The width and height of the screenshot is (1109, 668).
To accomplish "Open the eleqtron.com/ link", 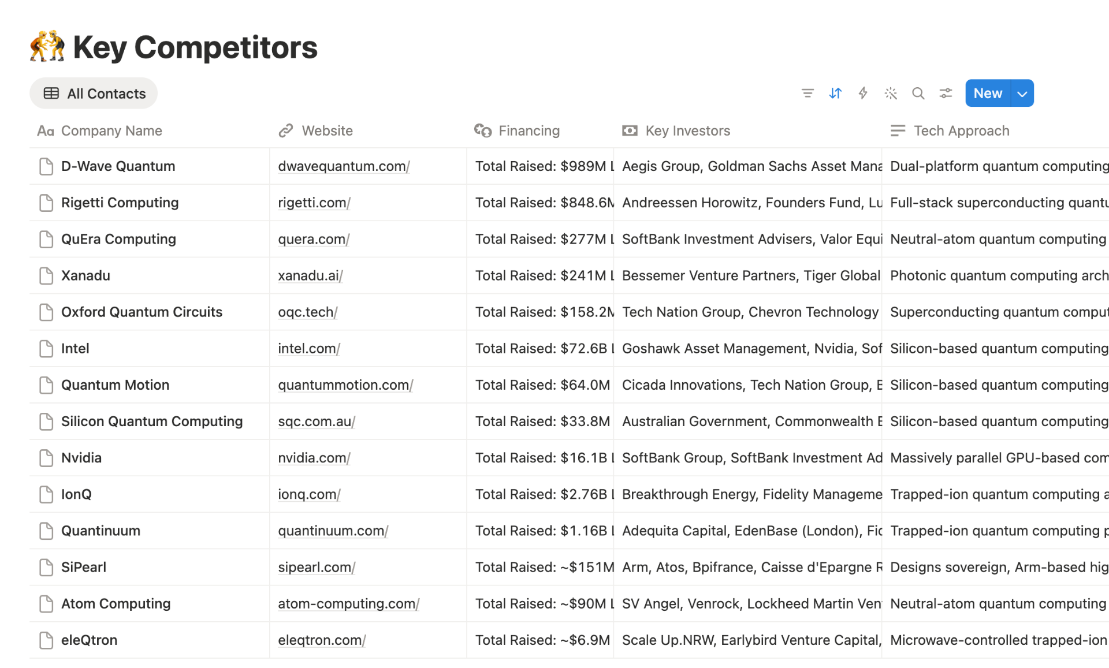I will tap(322, 640).
